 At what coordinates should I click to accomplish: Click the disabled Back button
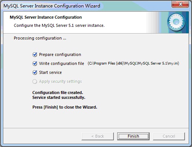coord(97,136)
